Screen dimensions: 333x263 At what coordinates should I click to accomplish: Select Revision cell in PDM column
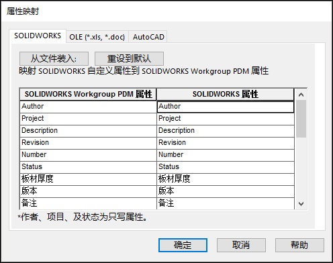tap(88, 143)
